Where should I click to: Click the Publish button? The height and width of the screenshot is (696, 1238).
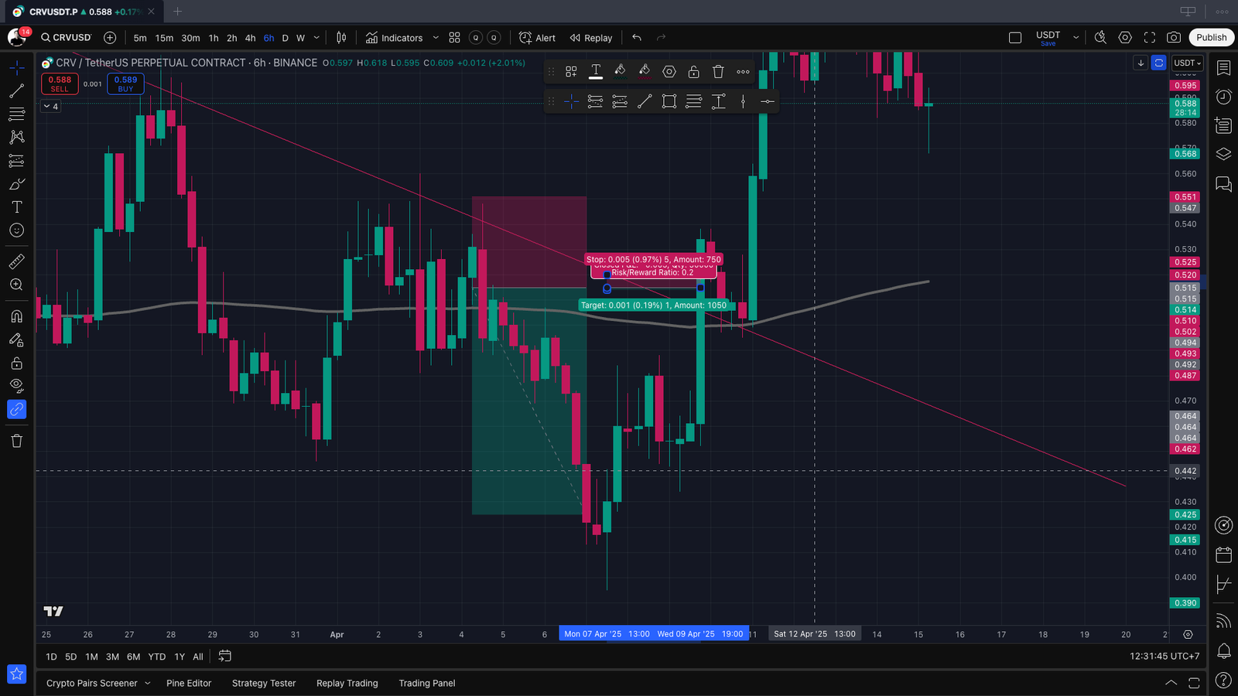click(1211, 37)
